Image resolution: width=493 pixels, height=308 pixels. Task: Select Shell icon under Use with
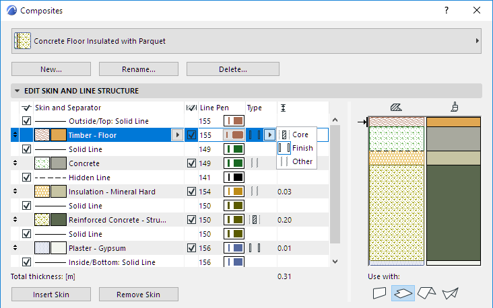pyautogui.click(x=450, y=293)
